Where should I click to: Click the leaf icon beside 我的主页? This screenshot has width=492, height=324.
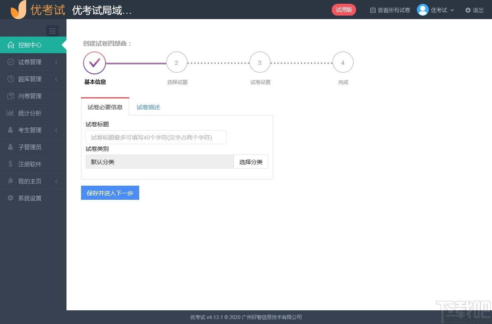pos(10,181)
